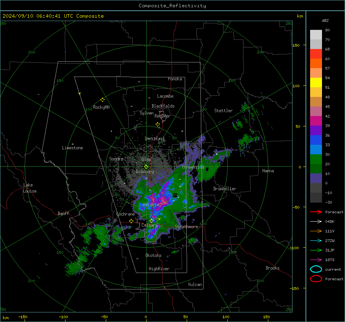Click the 27ZW legend label
The height and width of the screenshot is (322, 345).
pyautogui.click(x=330, y=241)
